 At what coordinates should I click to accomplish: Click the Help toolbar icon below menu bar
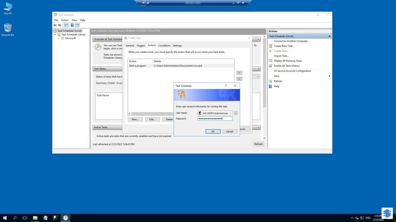tap(73, 25)
